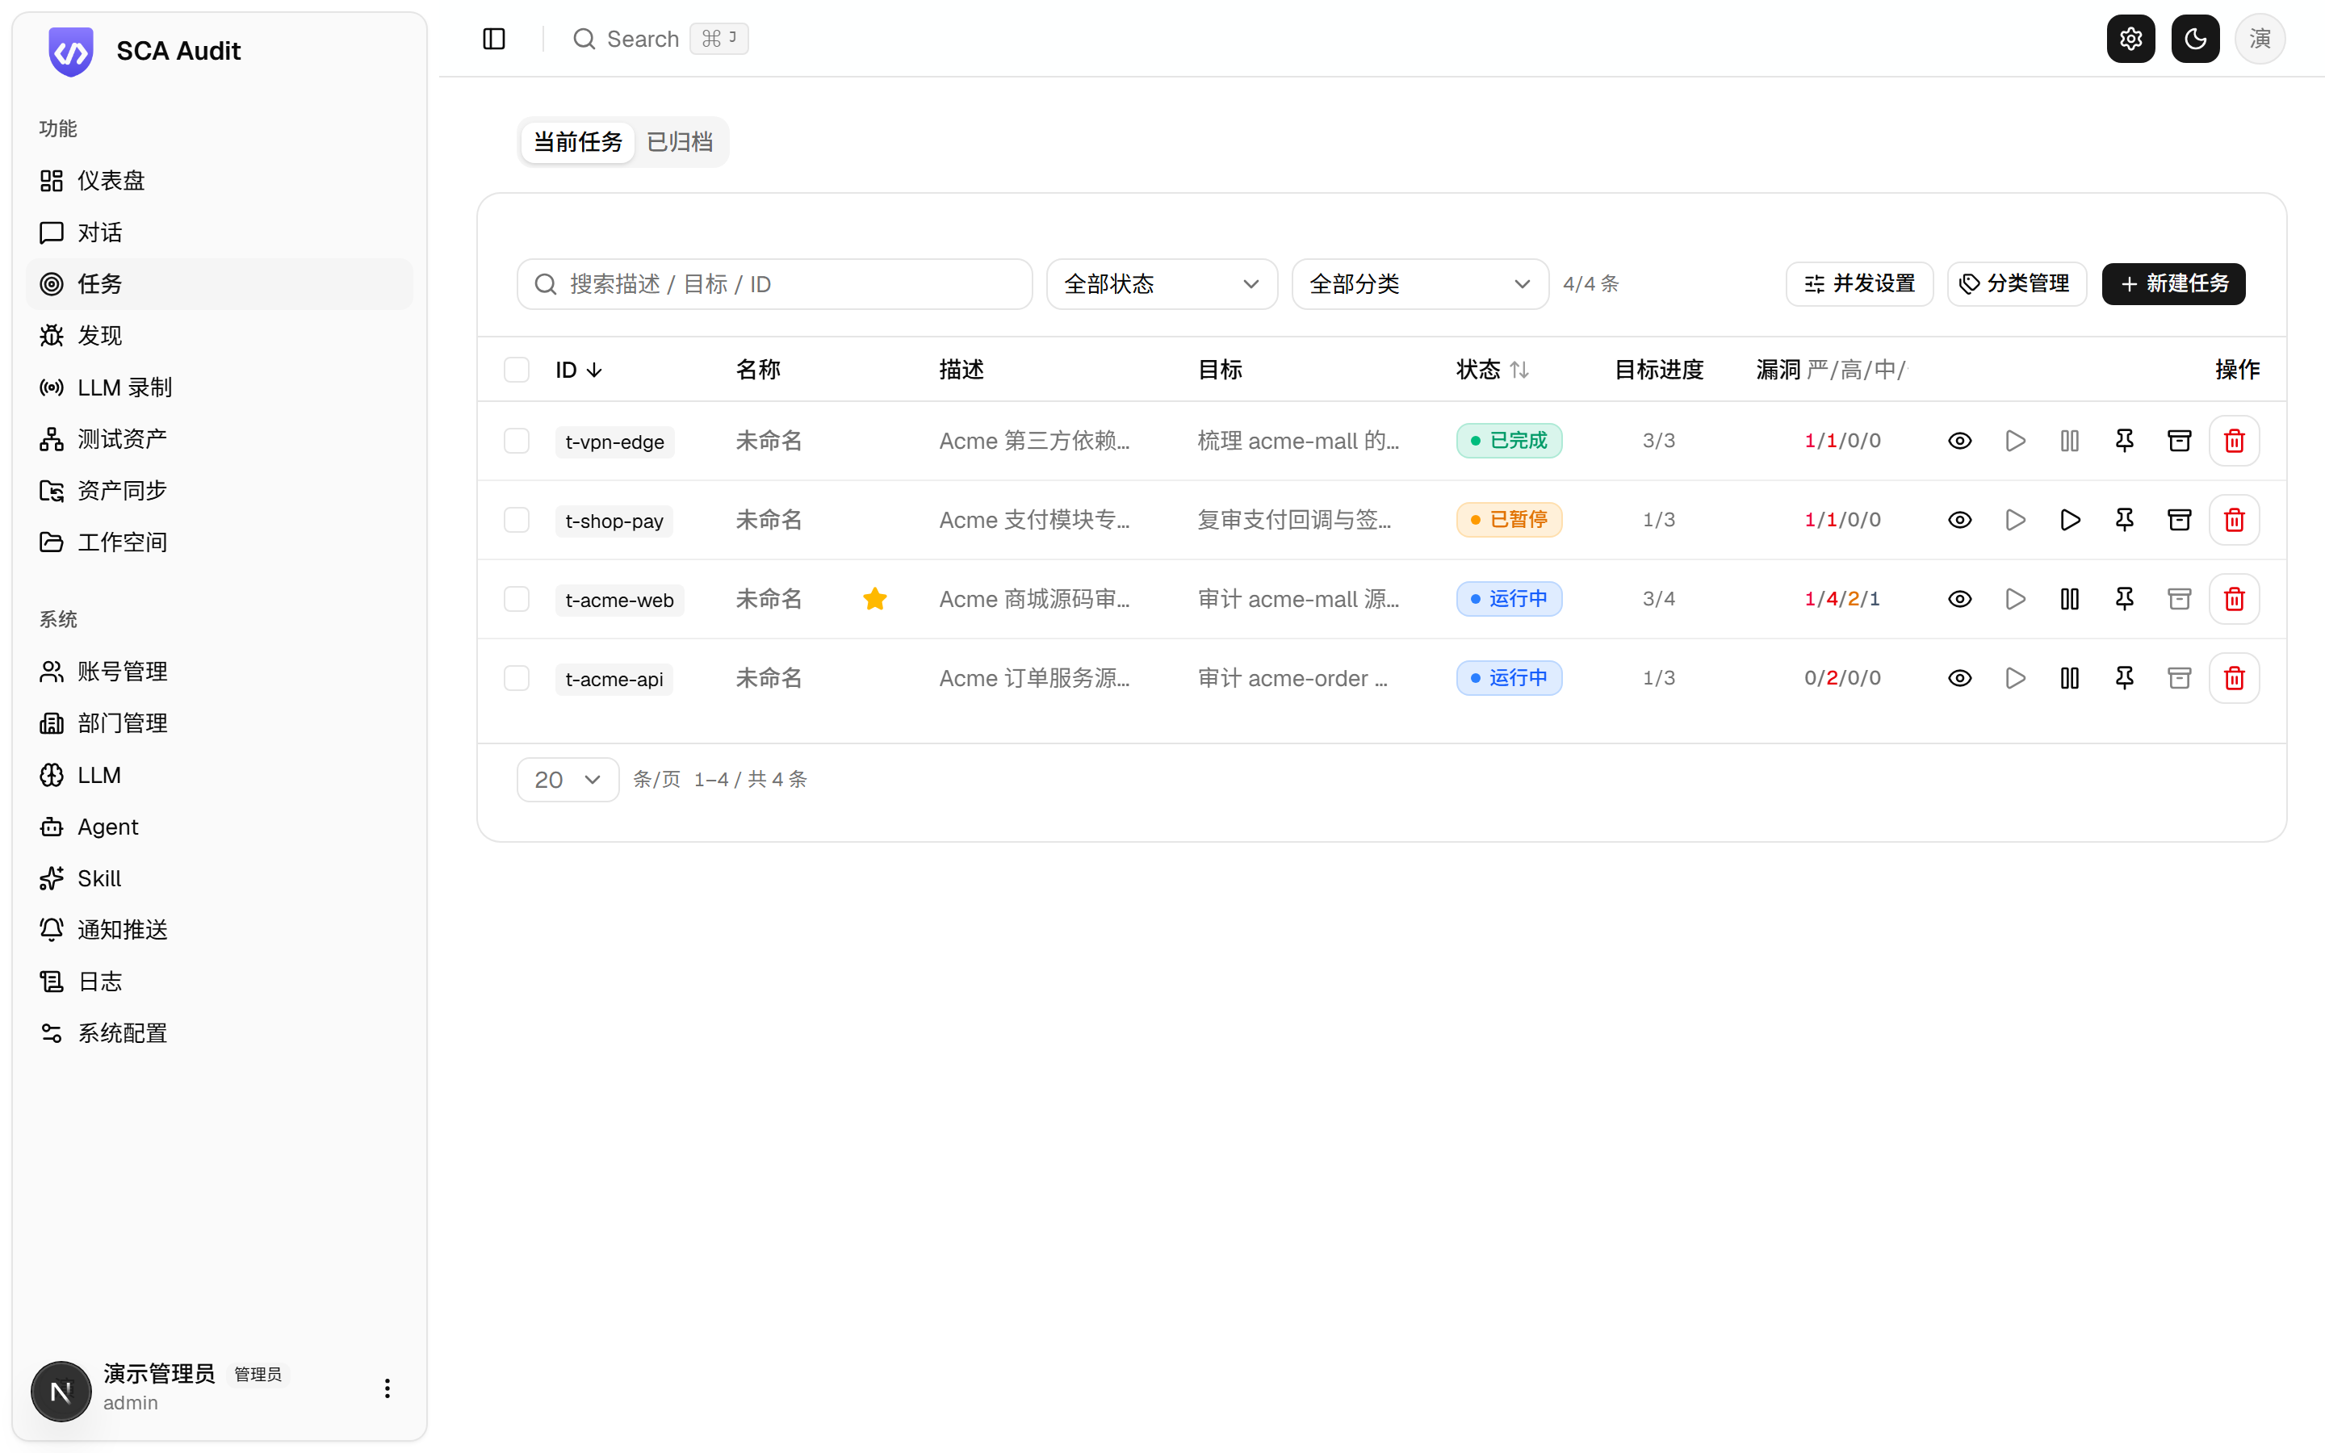This screenshot has width=2325, height=1453.
Task: Click the t-vpn-edge ID tag
Action: click(x=615, y=442)
